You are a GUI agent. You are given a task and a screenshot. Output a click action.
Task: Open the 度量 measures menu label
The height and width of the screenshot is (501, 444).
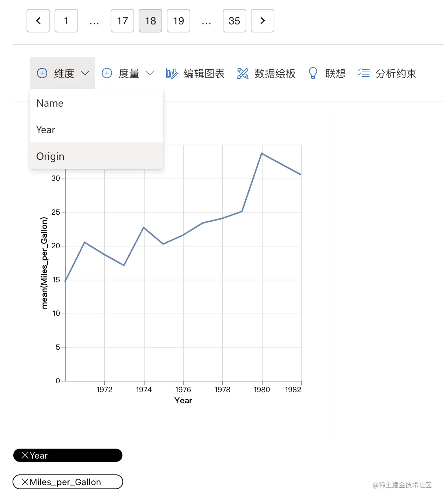pos(129,73)
